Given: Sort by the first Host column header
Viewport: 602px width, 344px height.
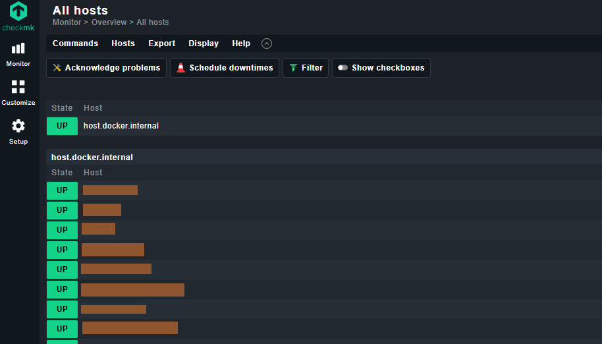Looking at the screenshot, I should (93, 108).
